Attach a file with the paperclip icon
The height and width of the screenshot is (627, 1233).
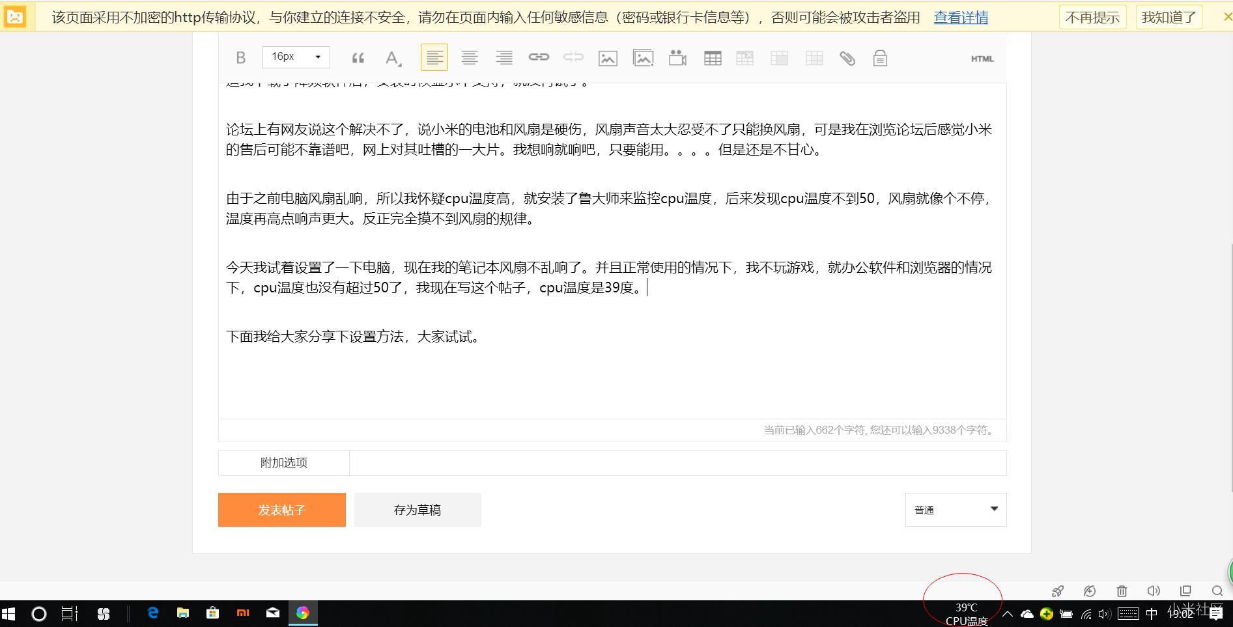pos(847,58)
